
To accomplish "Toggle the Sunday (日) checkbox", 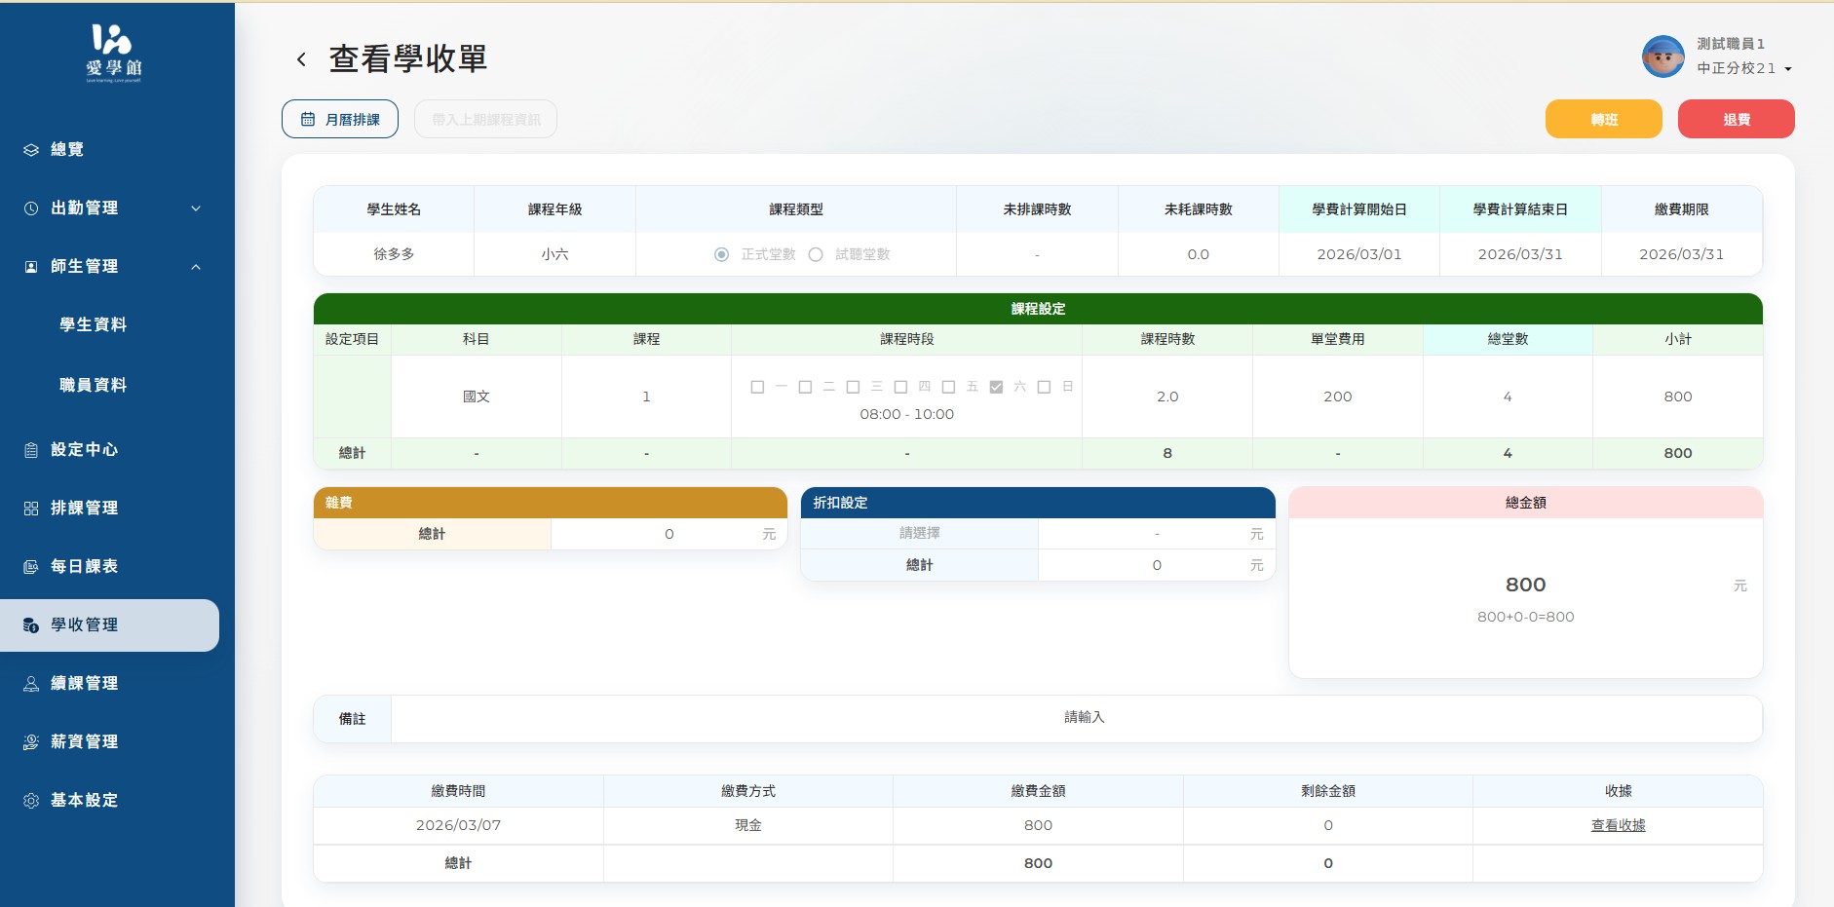I will point(1044,387).
